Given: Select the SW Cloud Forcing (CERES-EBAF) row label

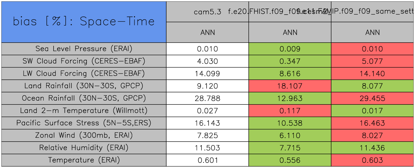Looking at the screenshot, I should 84,61.
